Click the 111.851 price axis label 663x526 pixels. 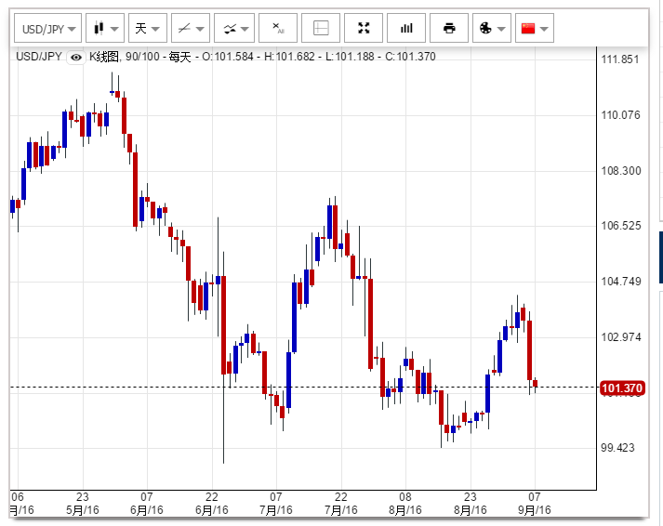coord(620,59)
